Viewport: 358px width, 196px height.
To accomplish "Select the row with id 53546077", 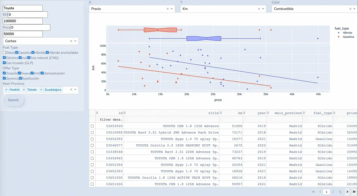I will click(x=92, y=145).
